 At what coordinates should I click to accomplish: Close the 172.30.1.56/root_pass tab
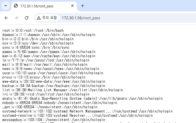72,6
